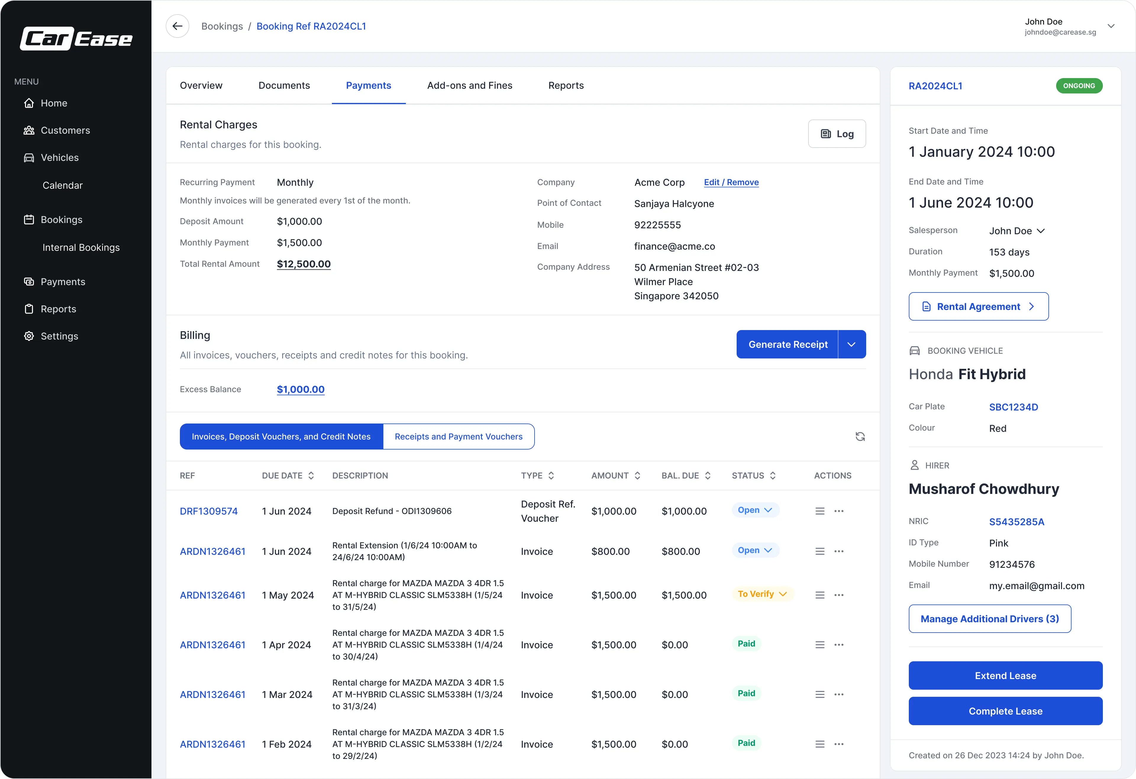The height and width of the screenshot is (779, 1136).
Task: Switch to the Overview tab
Action: 201,85
